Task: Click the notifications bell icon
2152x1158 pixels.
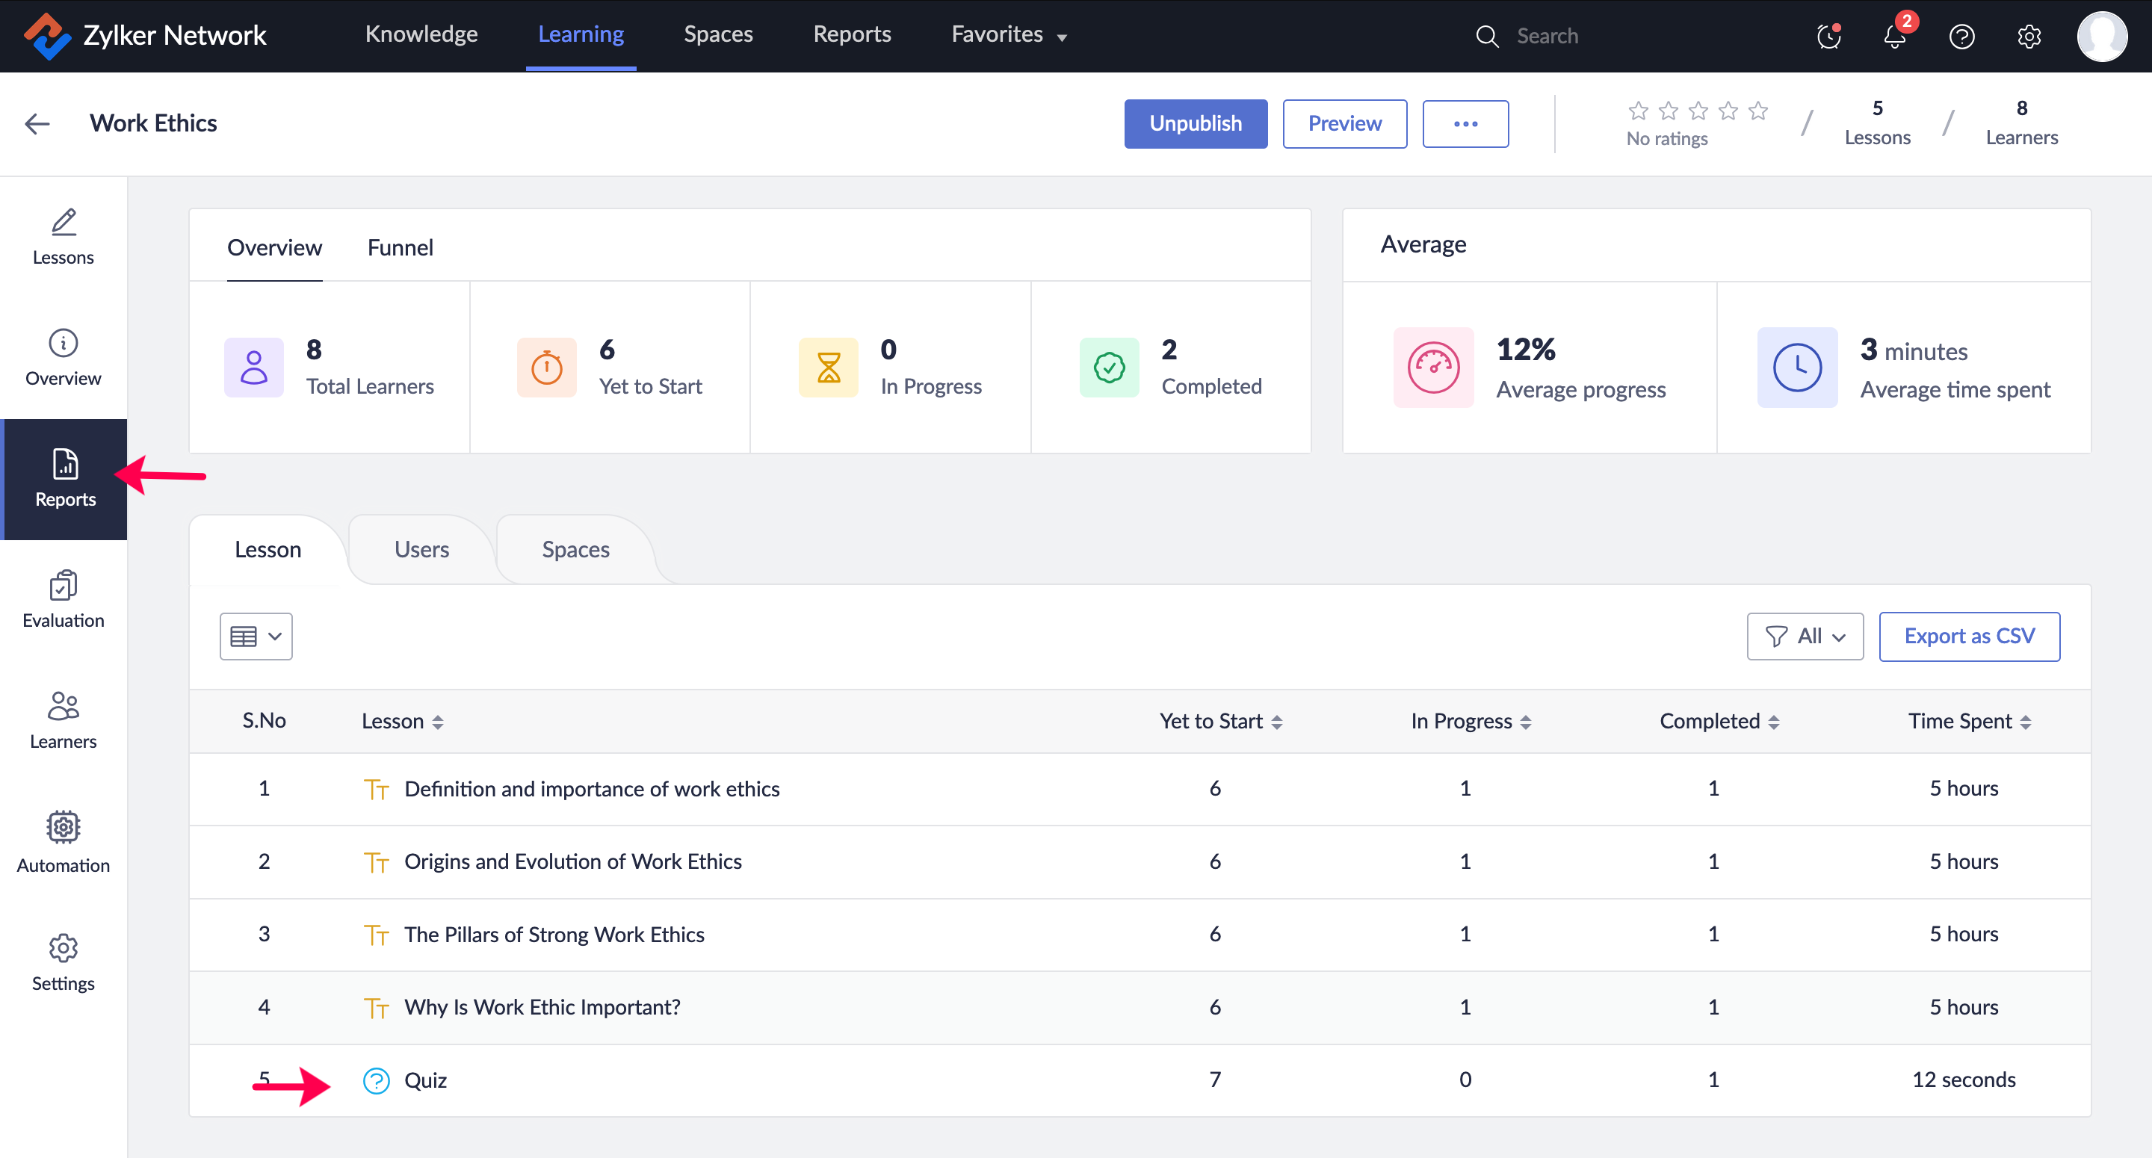Action: 1894,36
